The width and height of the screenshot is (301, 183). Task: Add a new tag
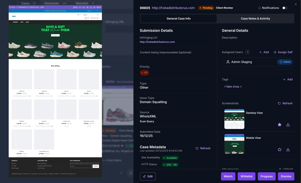click(288, 79)
